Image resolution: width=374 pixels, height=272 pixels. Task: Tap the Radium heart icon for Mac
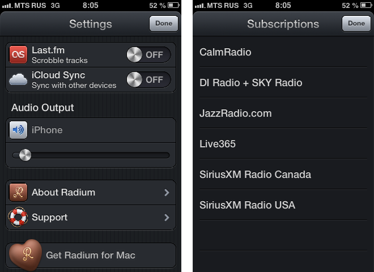point(25,255)
